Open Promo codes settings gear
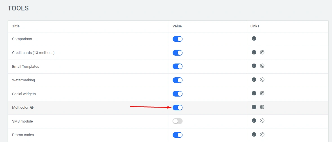The height and width of the screenshot is (142, 332). 262,134
